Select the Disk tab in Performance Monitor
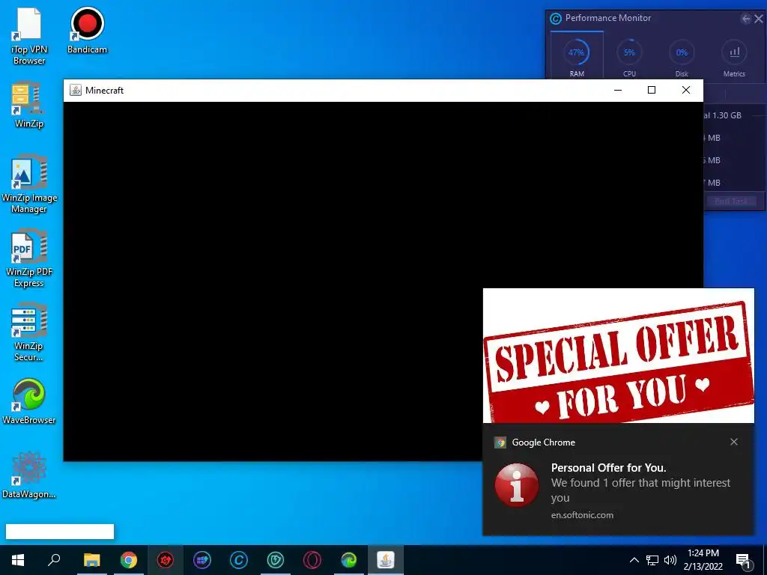The image size is (767, 575). click(x=682, y=58)
